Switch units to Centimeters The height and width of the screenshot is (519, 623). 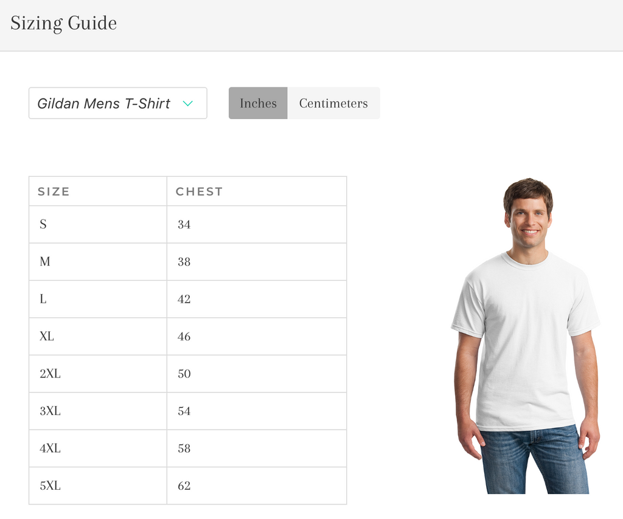[333, 103]
